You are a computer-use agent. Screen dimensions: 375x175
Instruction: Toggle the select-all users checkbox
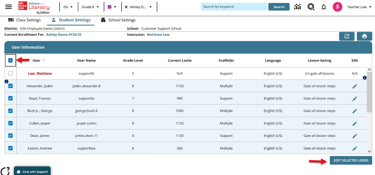[x=10, y=60]
